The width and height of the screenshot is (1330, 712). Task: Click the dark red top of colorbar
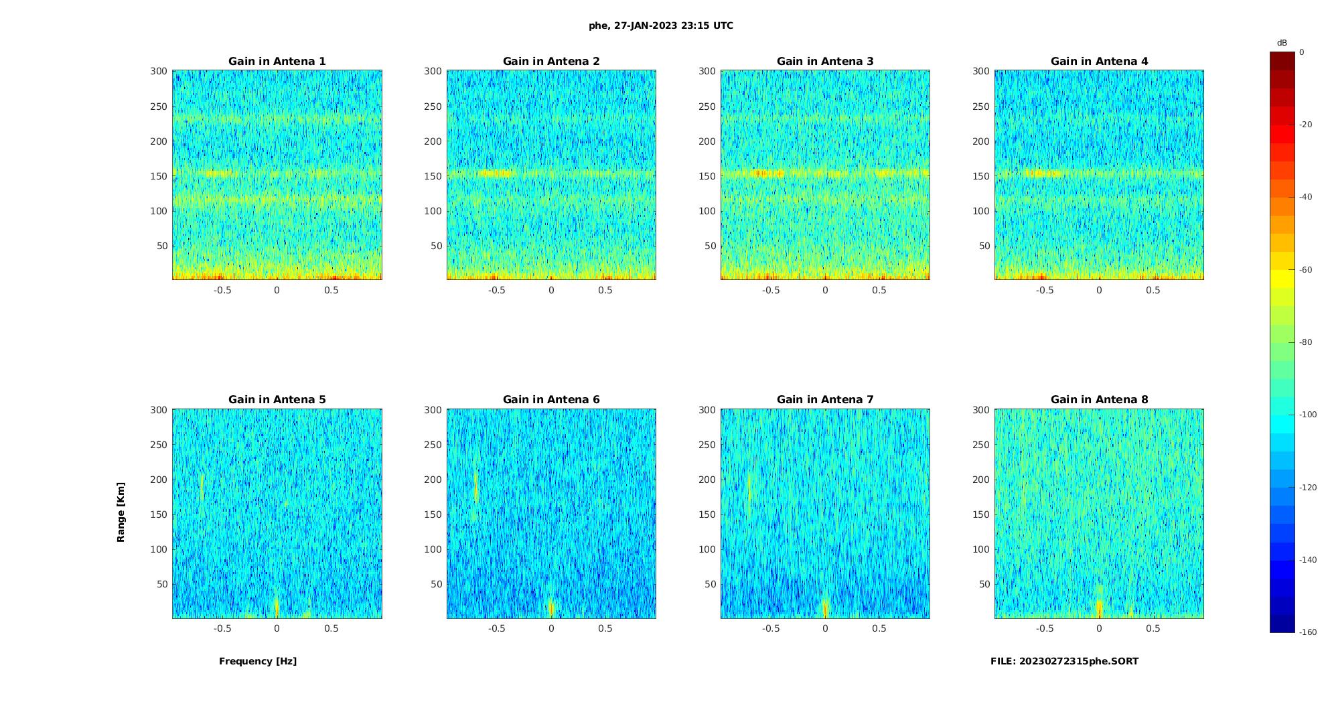[1282, 61]
